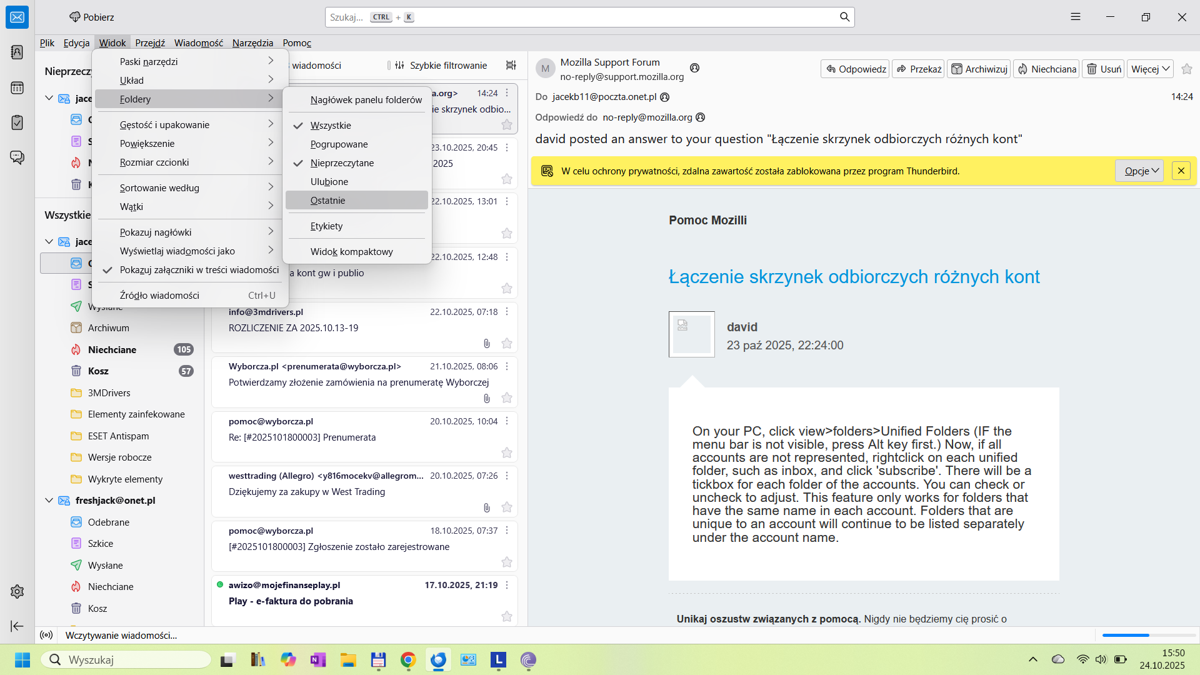Viewport: 1200px width, 675px height.
Task: Uncheck Pokazuj załączniki w treści wiadomości
Action: click(199, 270)
